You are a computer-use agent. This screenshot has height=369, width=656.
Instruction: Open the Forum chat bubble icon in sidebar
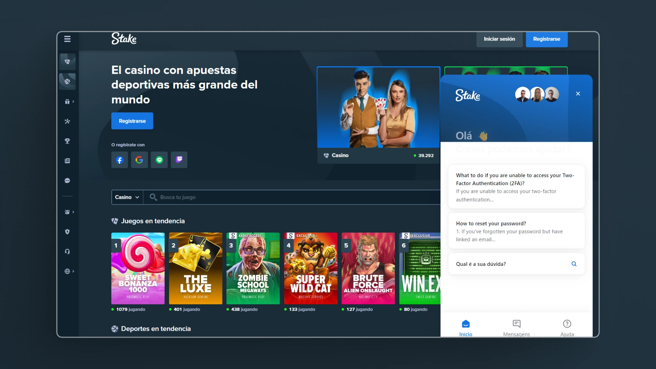[x=67, y=181]
